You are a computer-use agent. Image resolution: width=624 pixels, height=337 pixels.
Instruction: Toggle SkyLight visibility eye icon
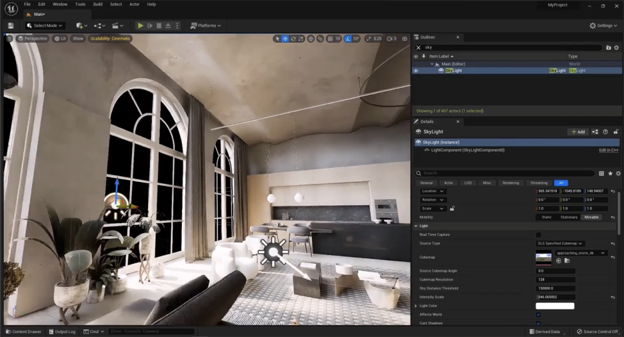[416, 71]
